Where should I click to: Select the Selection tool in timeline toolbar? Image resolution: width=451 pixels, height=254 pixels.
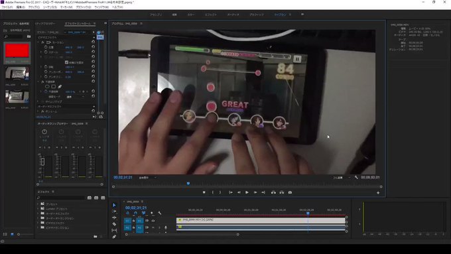[x=114, y=205]
